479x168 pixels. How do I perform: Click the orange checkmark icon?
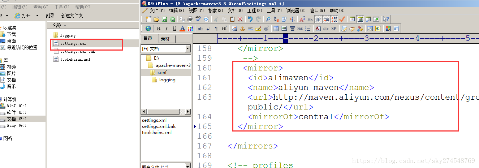coord(342,19)
